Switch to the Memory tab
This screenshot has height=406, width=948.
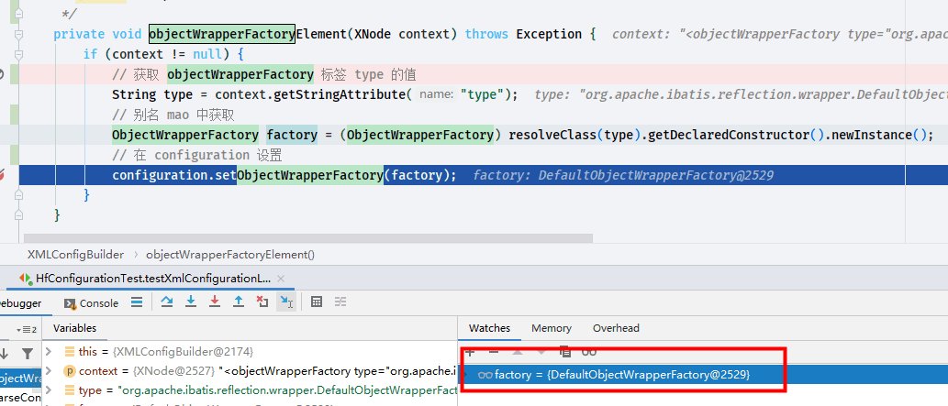click(x=551, y=328)
